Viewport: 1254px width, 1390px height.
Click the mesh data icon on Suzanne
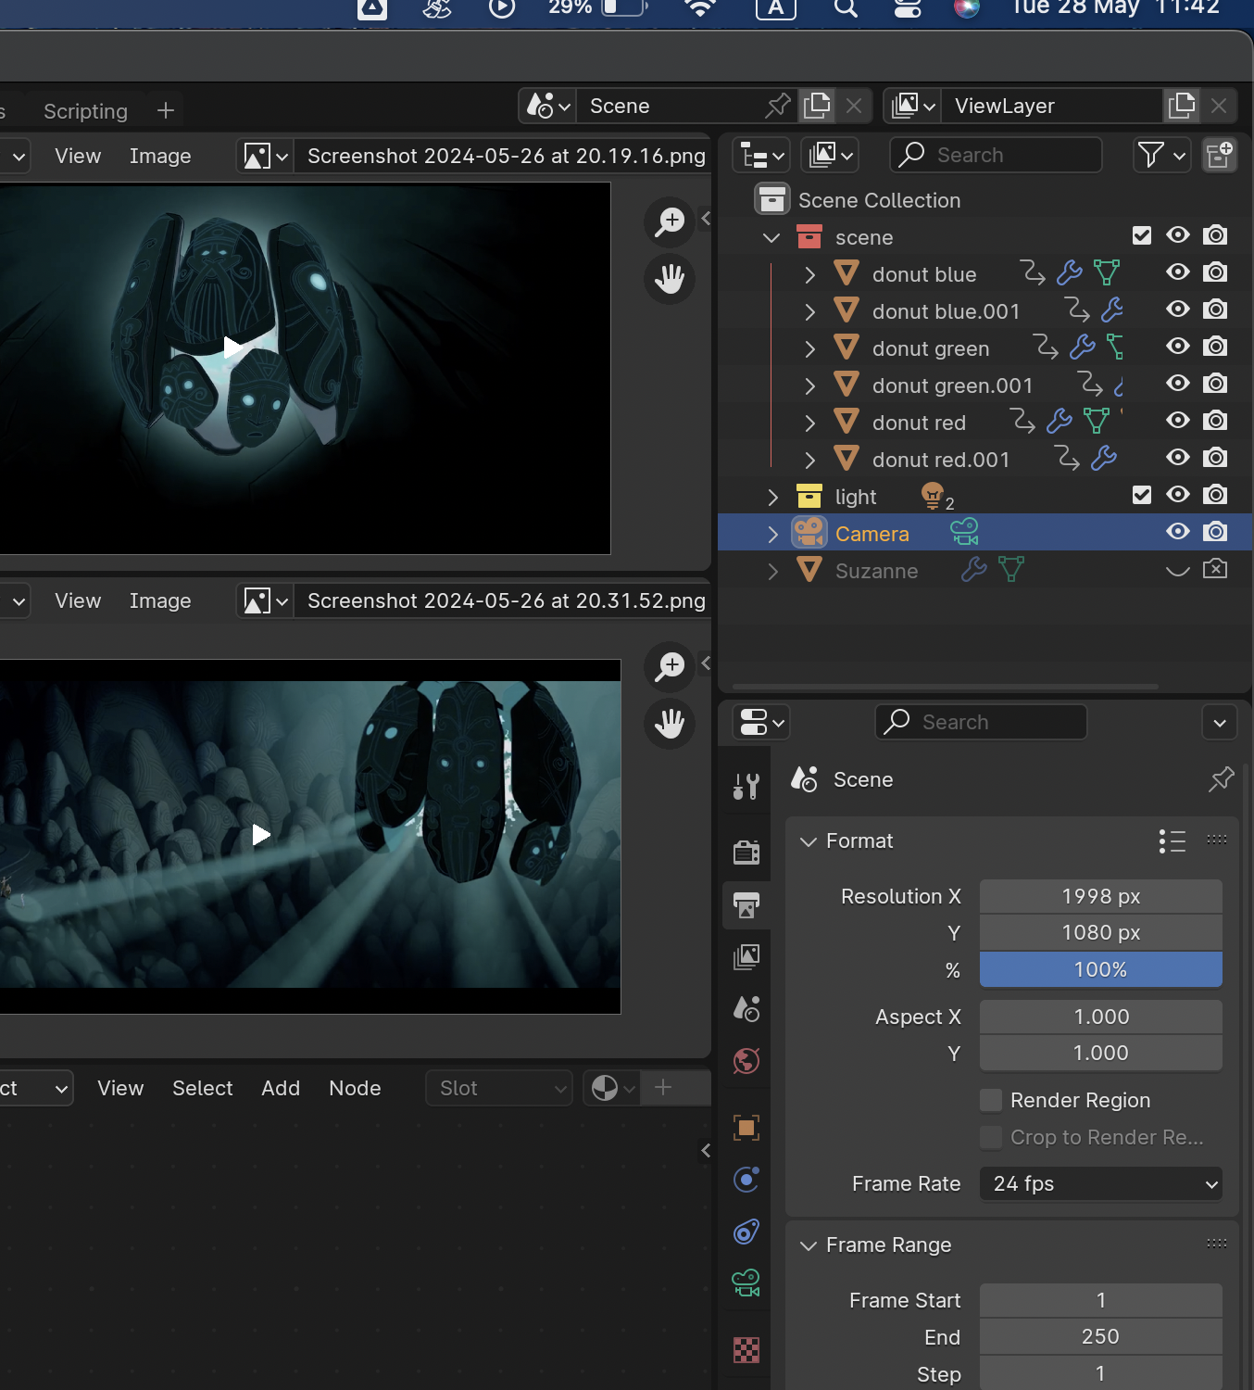1011,569
